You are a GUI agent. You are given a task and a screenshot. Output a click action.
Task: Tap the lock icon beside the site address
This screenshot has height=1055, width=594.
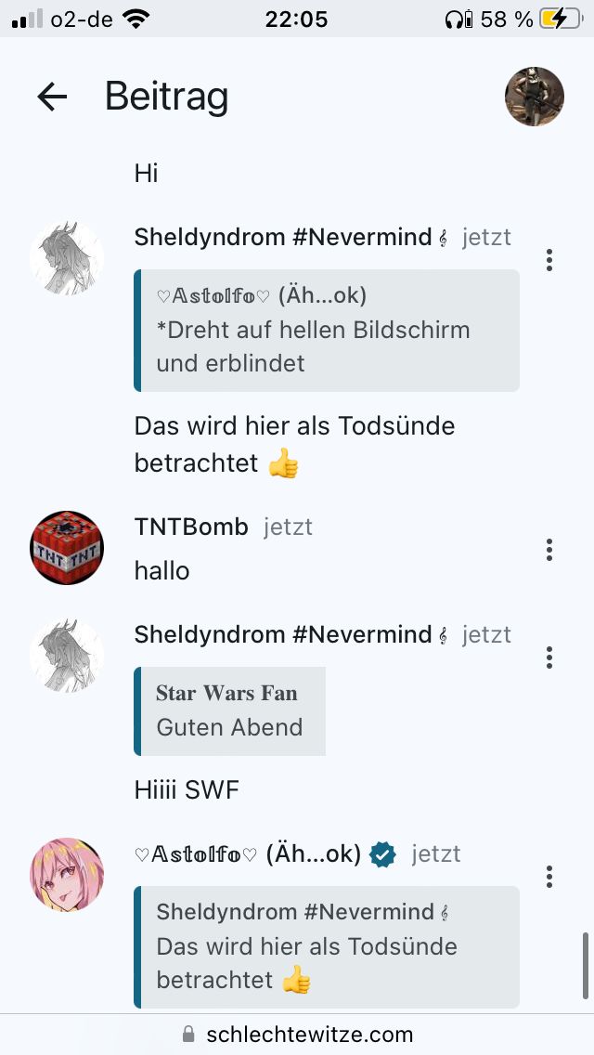(x=189, y=1035)
